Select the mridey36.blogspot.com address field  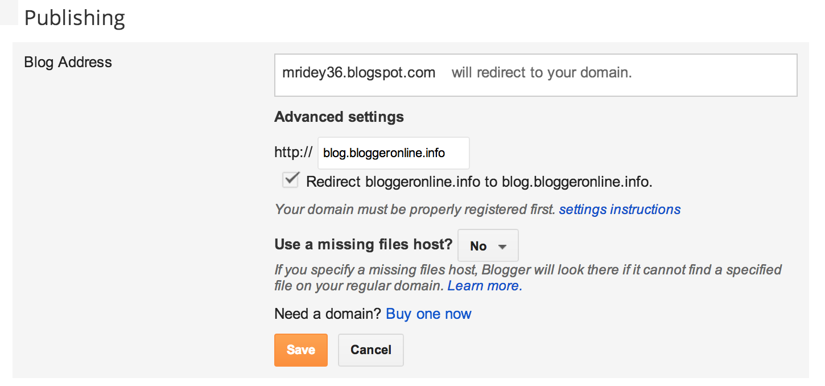point(358,73)
